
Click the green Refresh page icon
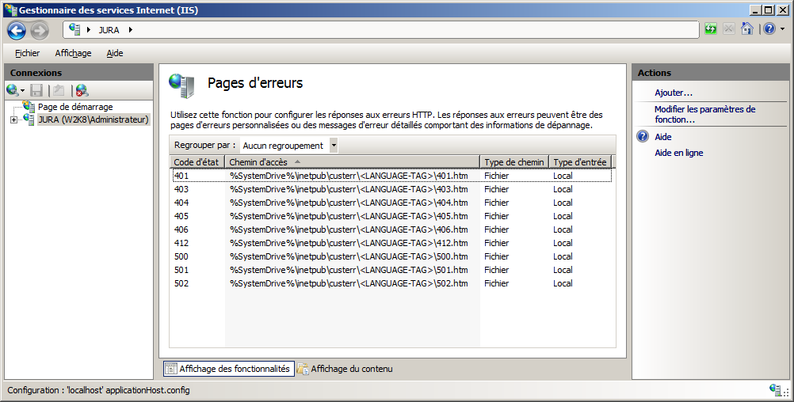(x=711, y=29)
